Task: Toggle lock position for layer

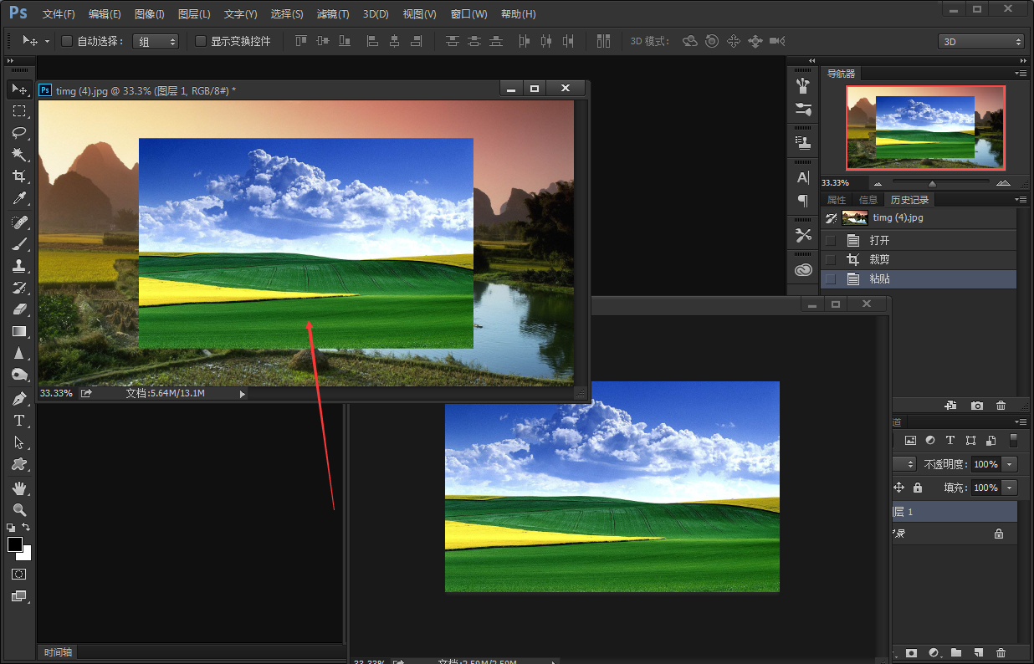Action: [899, 488]
